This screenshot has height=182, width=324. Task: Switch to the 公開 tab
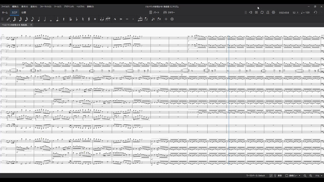[24, 12]
